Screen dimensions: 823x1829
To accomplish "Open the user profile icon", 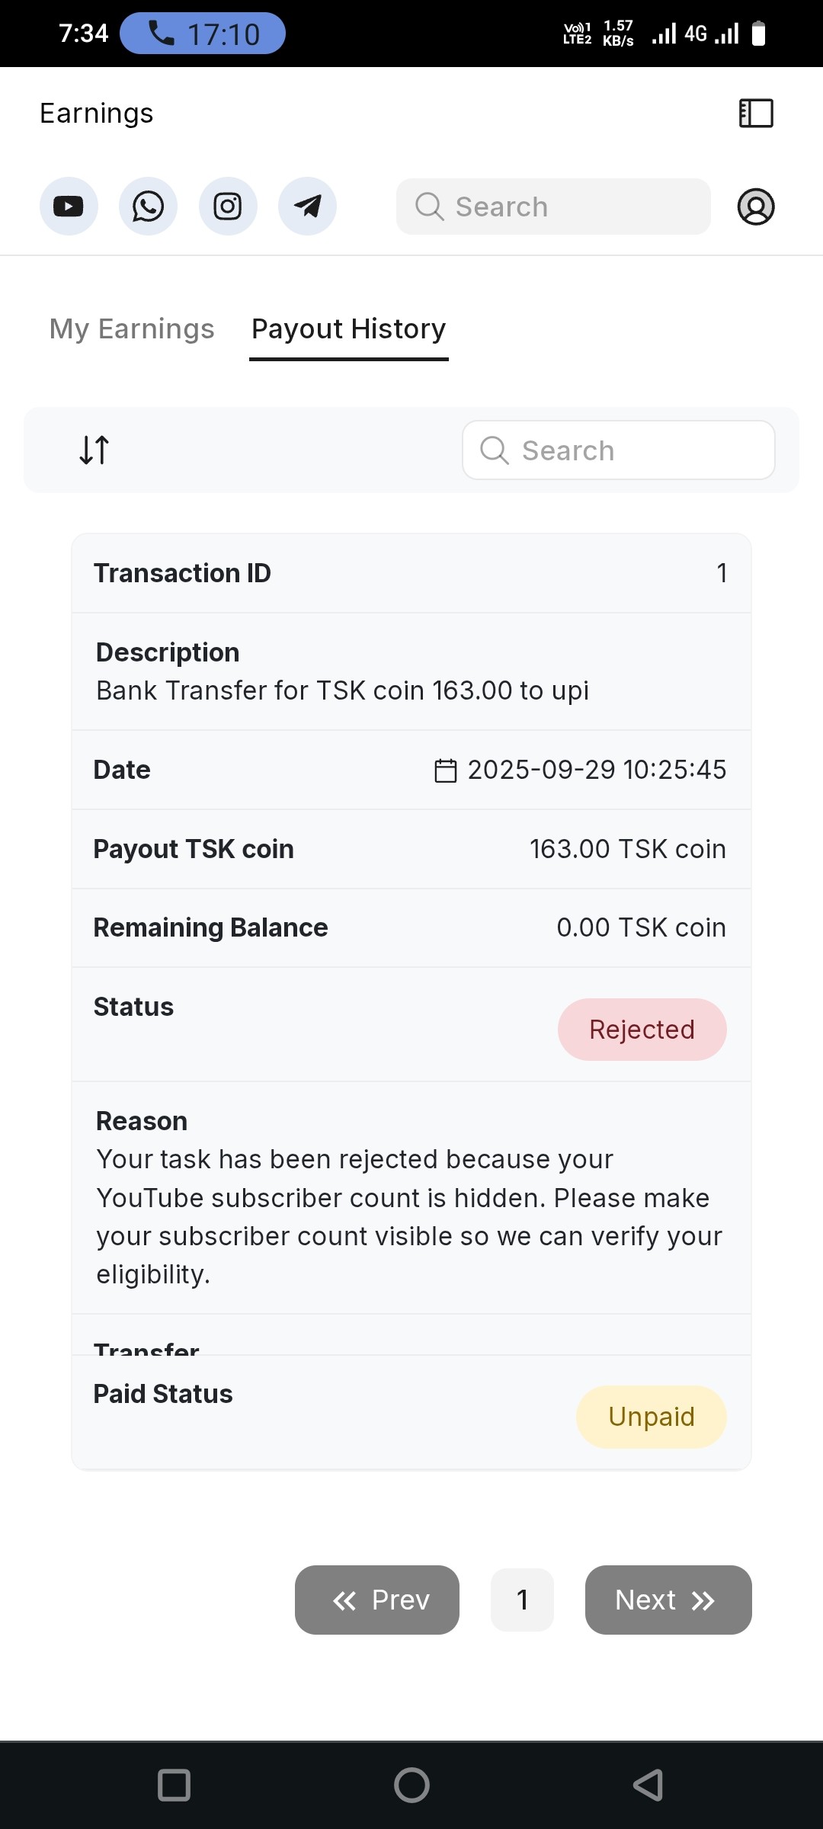I will 756,207.
